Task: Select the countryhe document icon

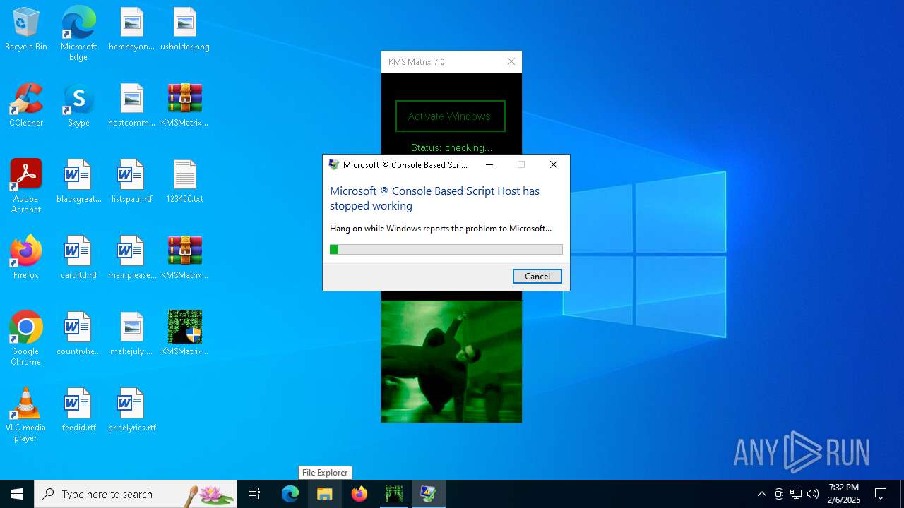Action: pos(78,334)
